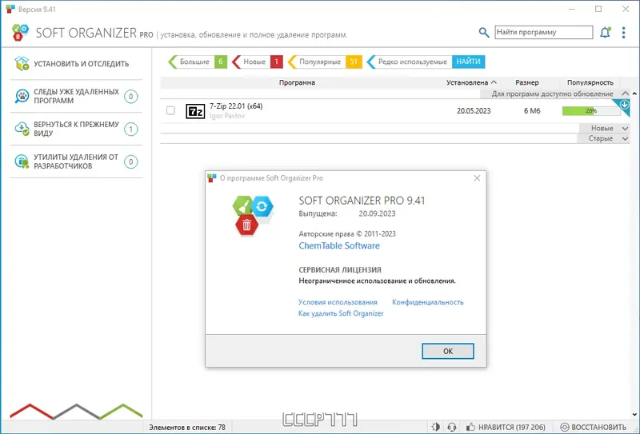
Task: Open the notifications bell
Action: click(606, 33)
